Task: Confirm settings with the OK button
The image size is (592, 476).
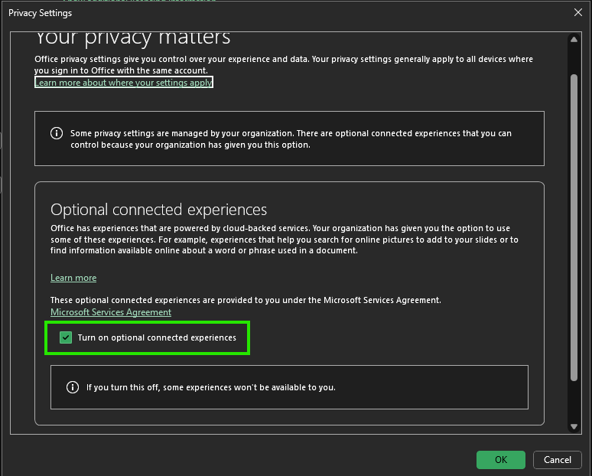Action: click(501, 460)
